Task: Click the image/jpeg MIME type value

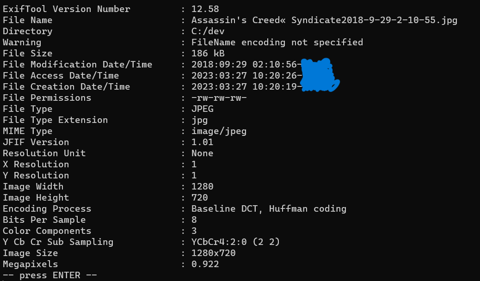Action: [219, 131]
